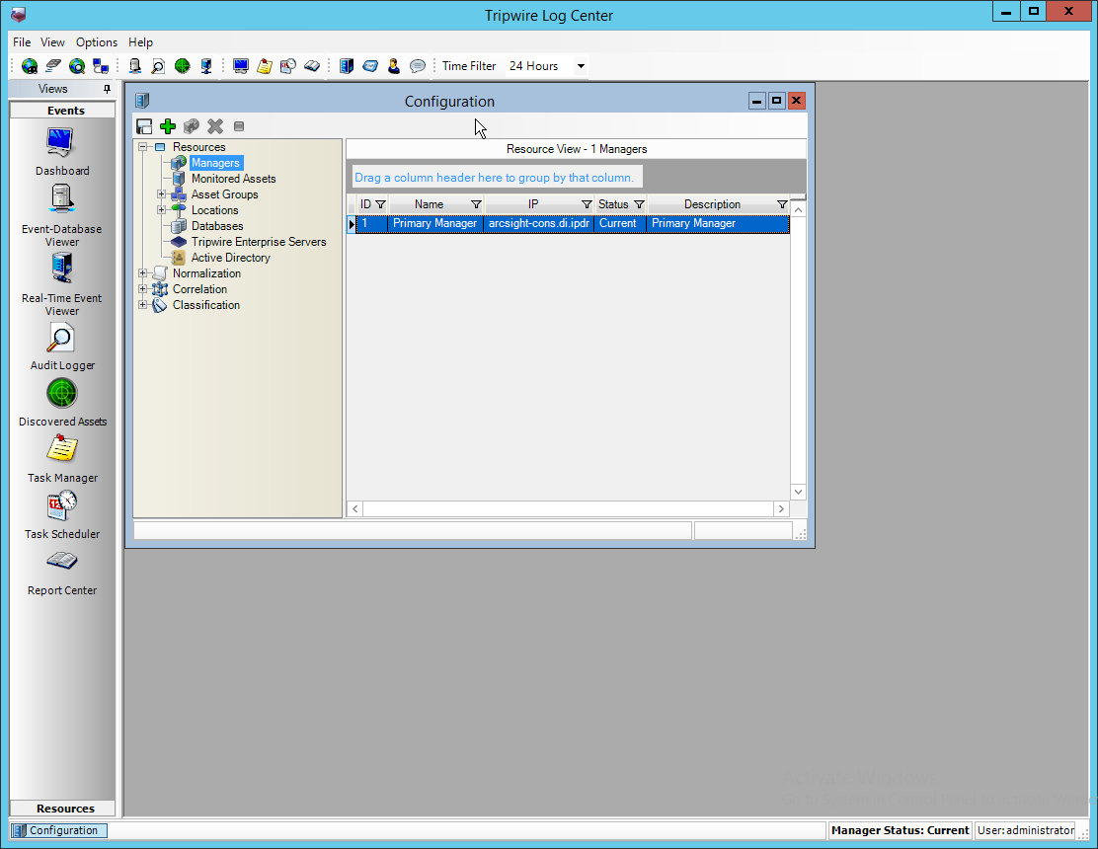Image resolution: width=1098 pixels, height=849 pixels.
Task: Click the yellow notepad icon in top toolbar
Action: 265,66
